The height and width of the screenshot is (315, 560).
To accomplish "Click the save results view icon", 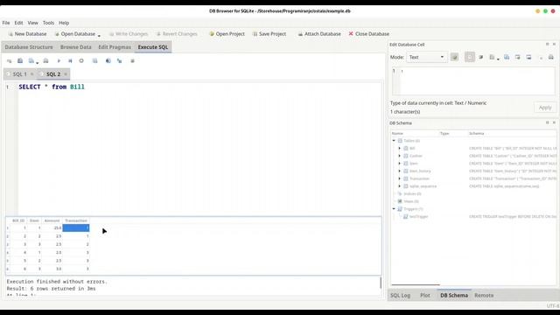I will (x=94, y=61).
